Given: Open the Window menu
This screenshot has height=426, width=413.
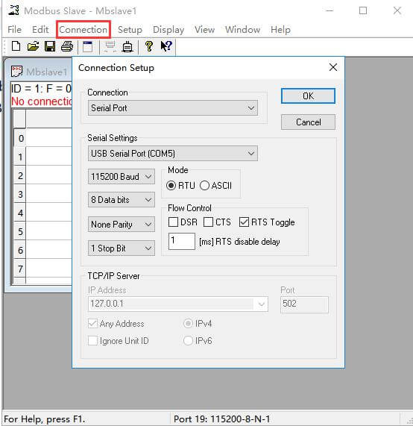Looking at the screenshot, I should click(x=242, y=29).
